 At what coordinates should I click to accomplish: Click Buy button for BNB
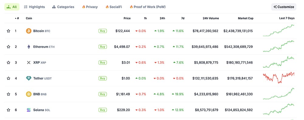[x=102, y=94]
